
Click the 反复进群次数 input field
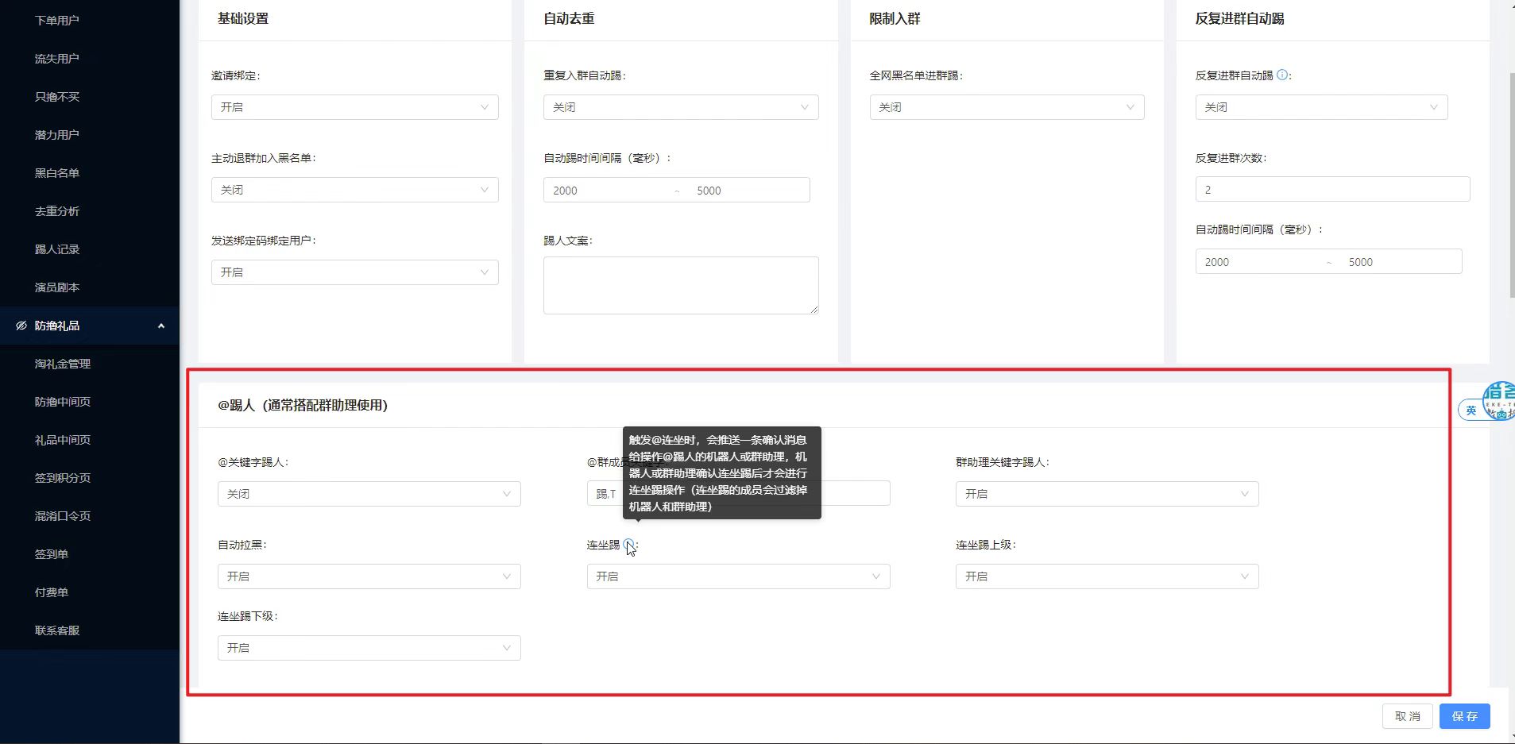click(x=1332, y=190)
